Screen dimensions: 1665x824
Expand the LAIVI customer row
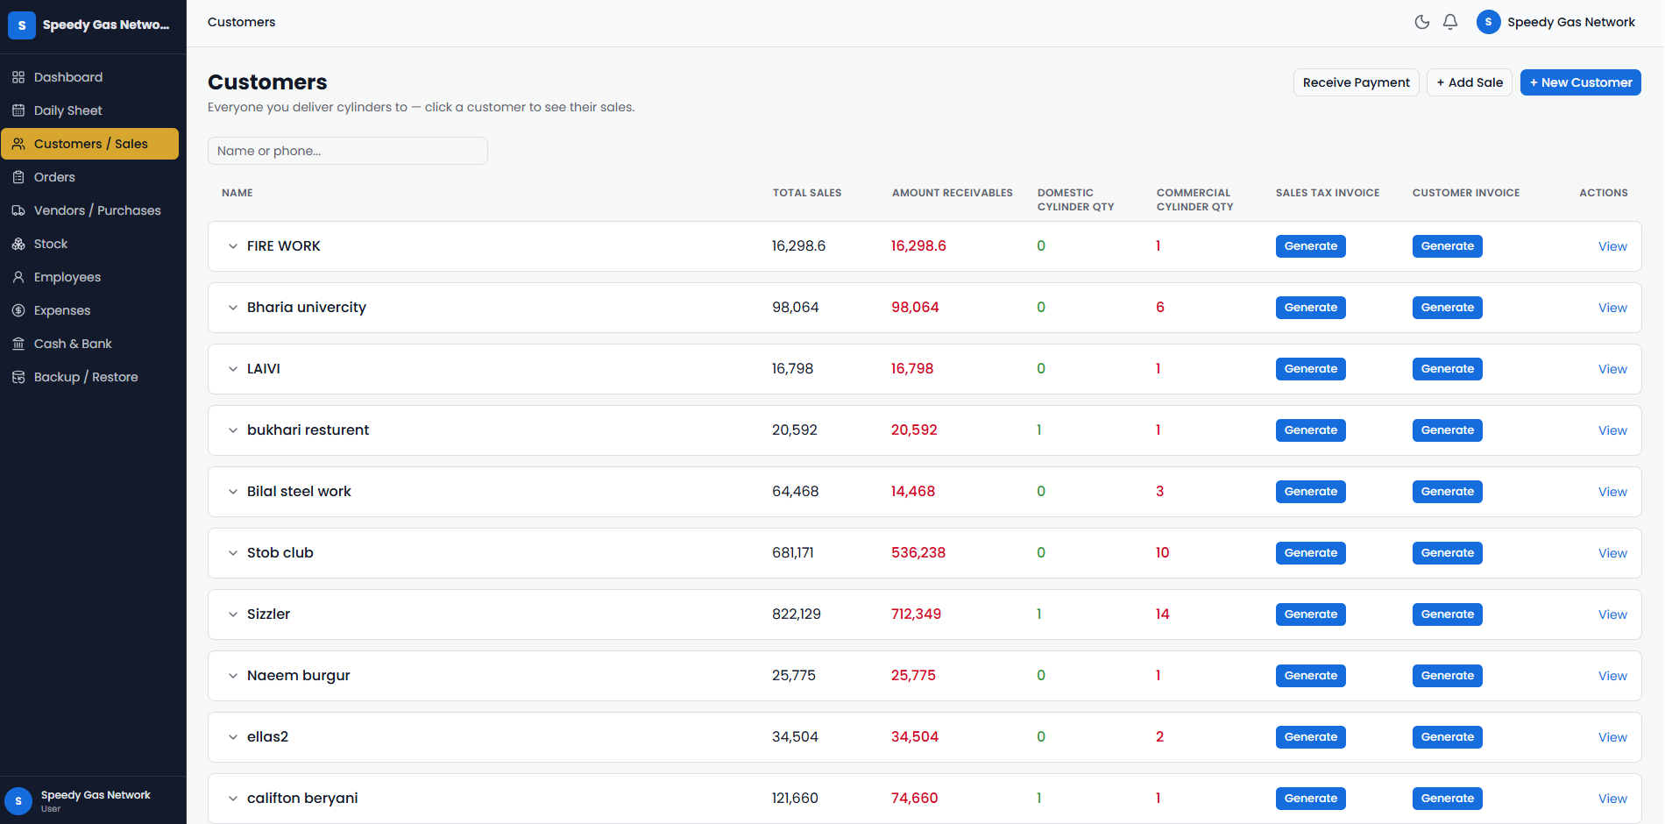tap(233, 369)
